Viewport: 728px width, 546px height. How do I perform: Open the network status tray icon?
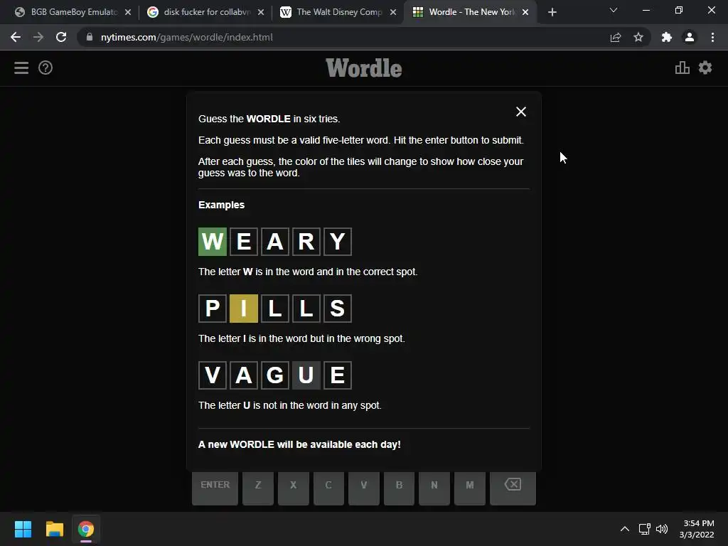coord(644,529)
